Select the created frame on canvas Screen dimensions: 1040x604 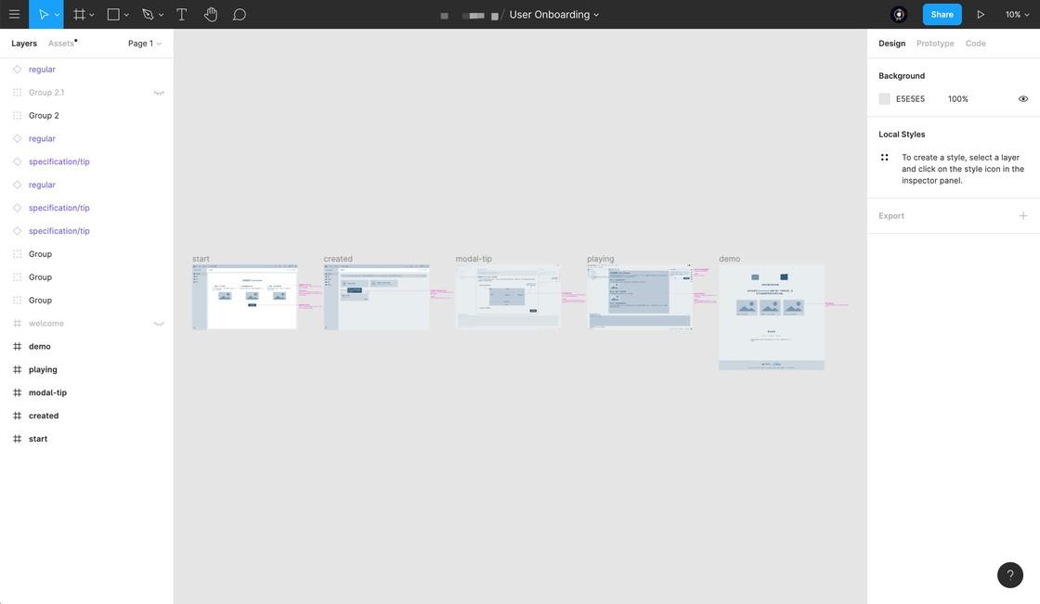pyautogui.click(x=376, y=297)
